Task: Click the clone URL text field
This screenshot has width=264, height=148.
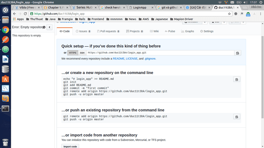Action: click(160, 53)
